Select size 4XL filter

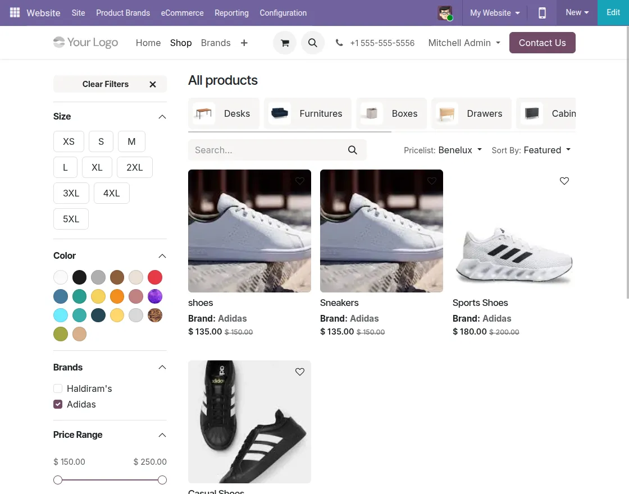pyautogui.click(x=112, y=193)
